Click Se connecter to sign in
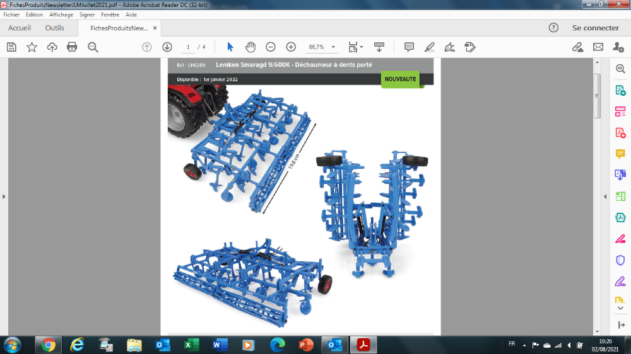The height and width of the screenshot is (354, 631). [x=595, y=28]
